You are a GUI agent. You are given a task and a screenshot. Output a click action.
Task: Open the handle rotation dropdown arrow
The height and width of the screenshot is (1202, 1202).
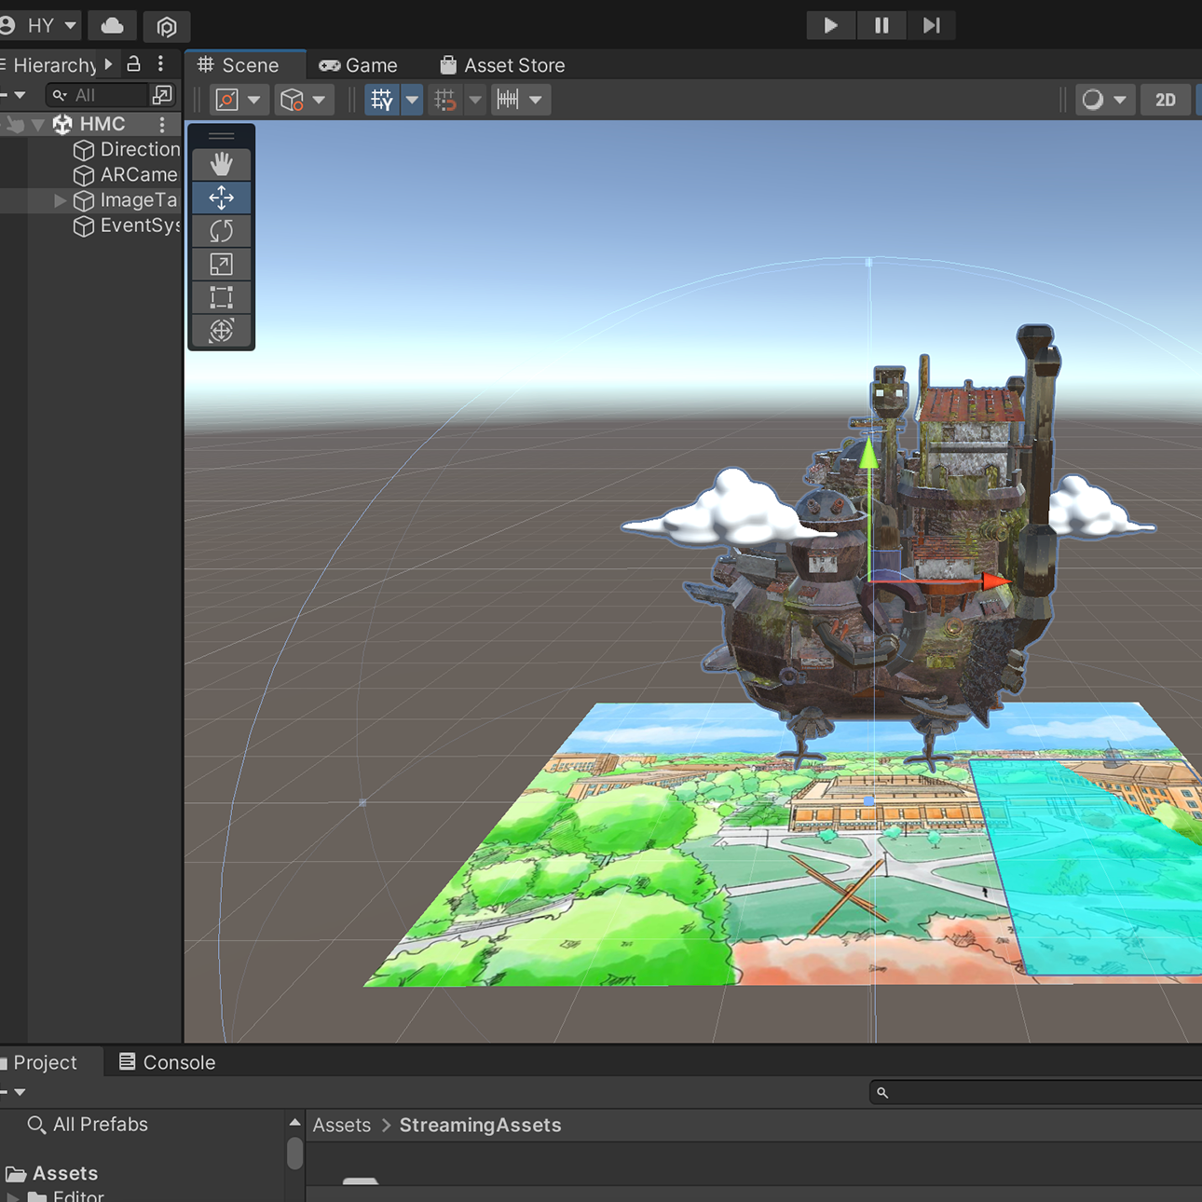[320, 100]
